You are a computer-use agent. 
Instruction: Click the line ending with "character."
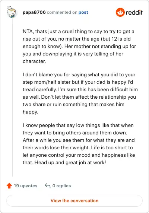[x=34, y=61]
